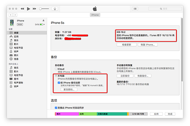190x126 pixels.
Task: Click the iPhone 5s heading
Action: pyautogui.click(x=57, y=23)
